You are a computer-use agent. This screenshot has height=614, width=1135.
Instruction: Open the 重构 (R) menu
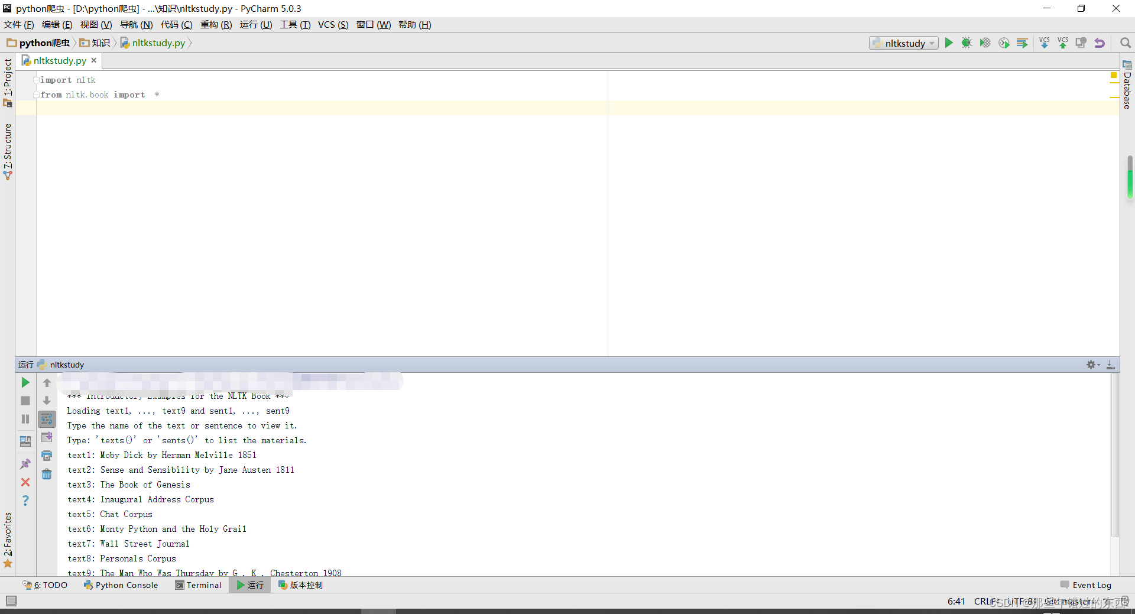(216, 24)
